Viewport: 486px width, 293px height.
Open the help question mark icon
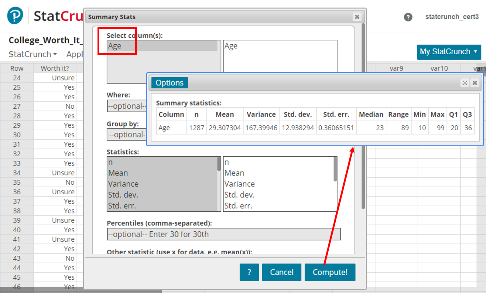click(408, 17)
